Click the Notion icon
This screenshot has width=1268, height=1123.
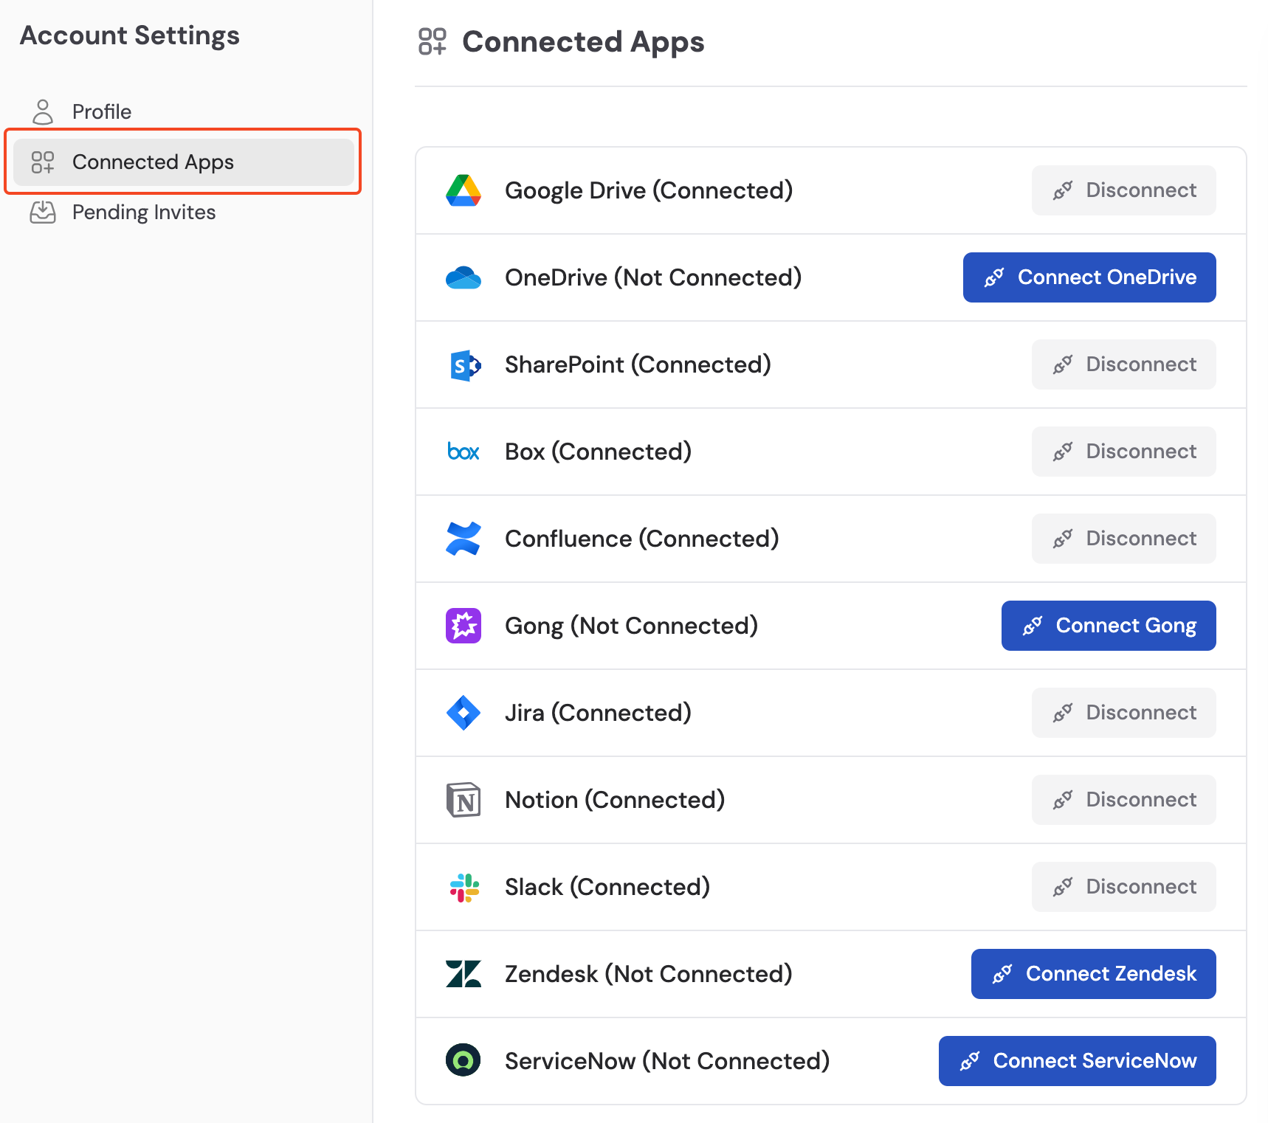coord(464,800)
